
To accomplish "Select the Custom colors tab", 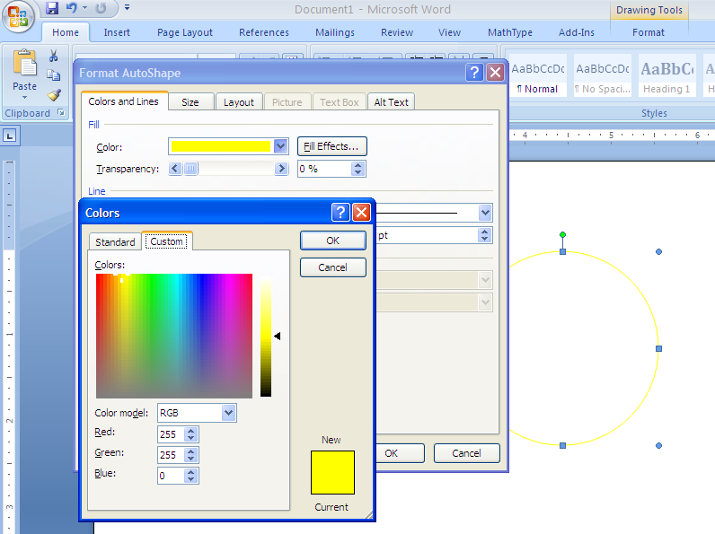I will pos(167,241).
